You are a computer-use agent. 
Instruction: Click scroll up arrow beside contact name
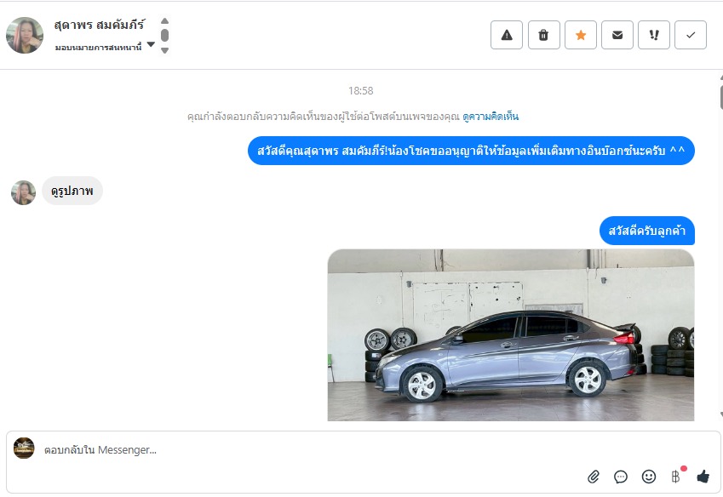[164, 20]
